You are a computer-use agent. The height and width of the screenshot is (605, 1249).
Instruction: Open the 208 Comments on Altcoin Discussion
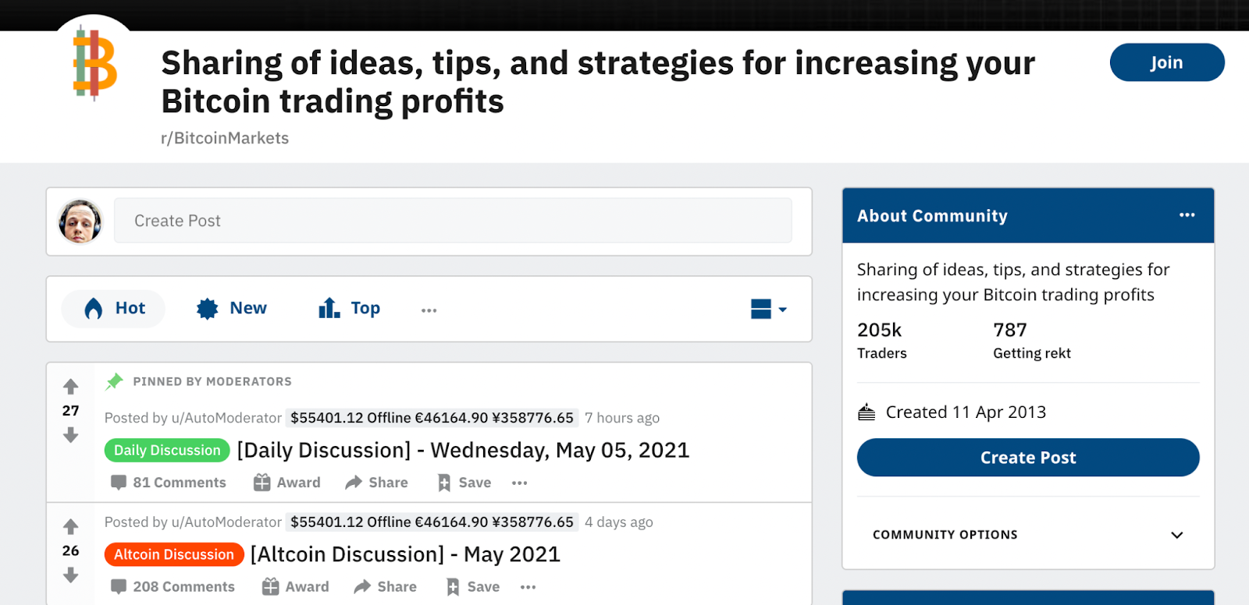pyautogui.click(x=173, y=586)
